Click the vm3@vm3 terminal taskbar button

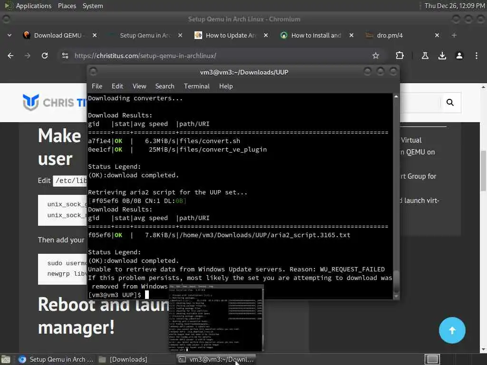[216, 359]
